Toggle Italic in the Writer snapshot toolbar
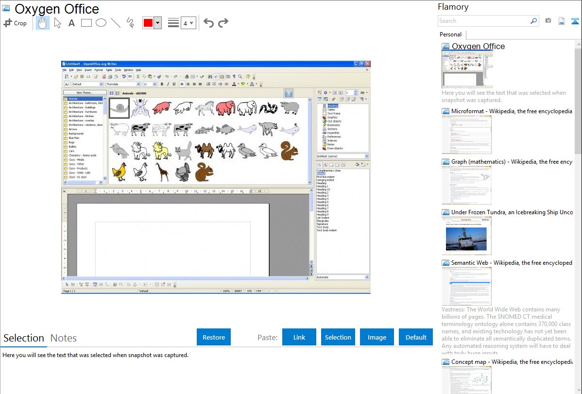The image size is (582, 394). point(168,85)
